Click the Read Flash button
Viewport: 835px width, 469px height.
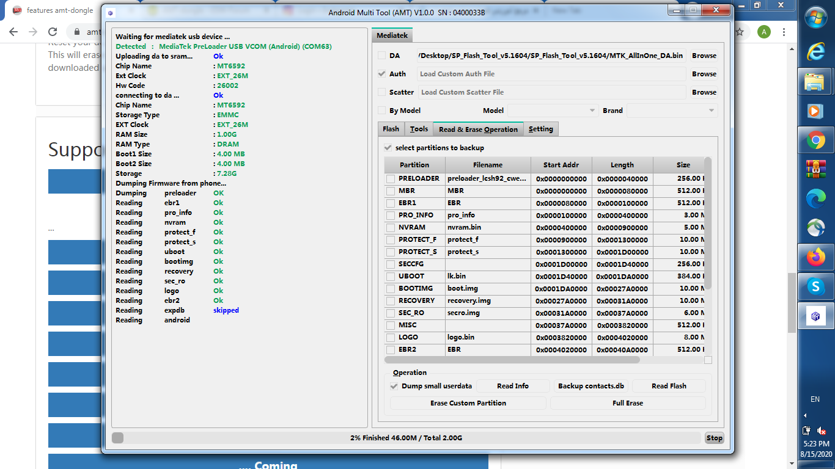click(x=669, y=386)
